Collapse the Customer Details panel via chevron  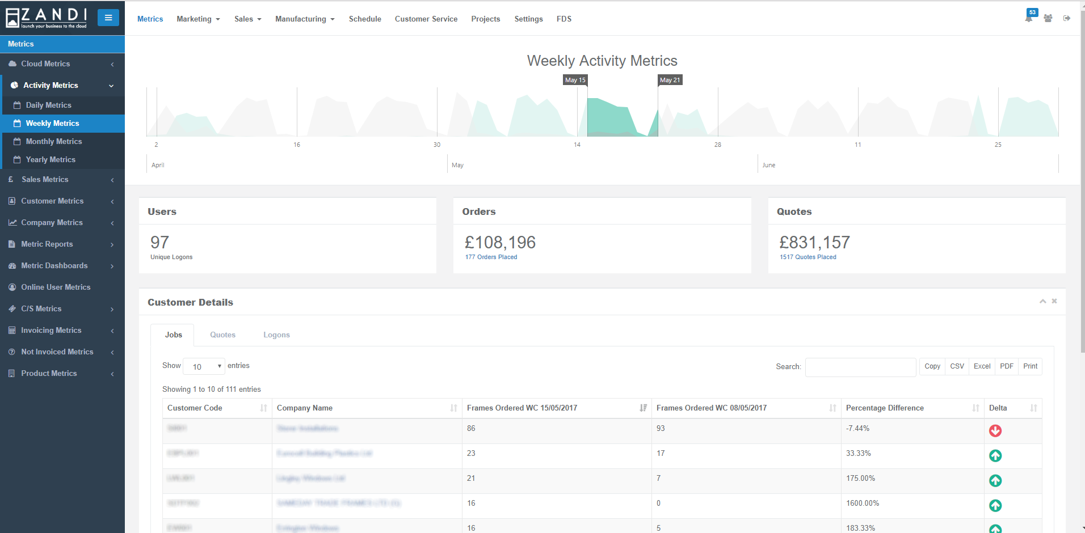(1042, 301)
